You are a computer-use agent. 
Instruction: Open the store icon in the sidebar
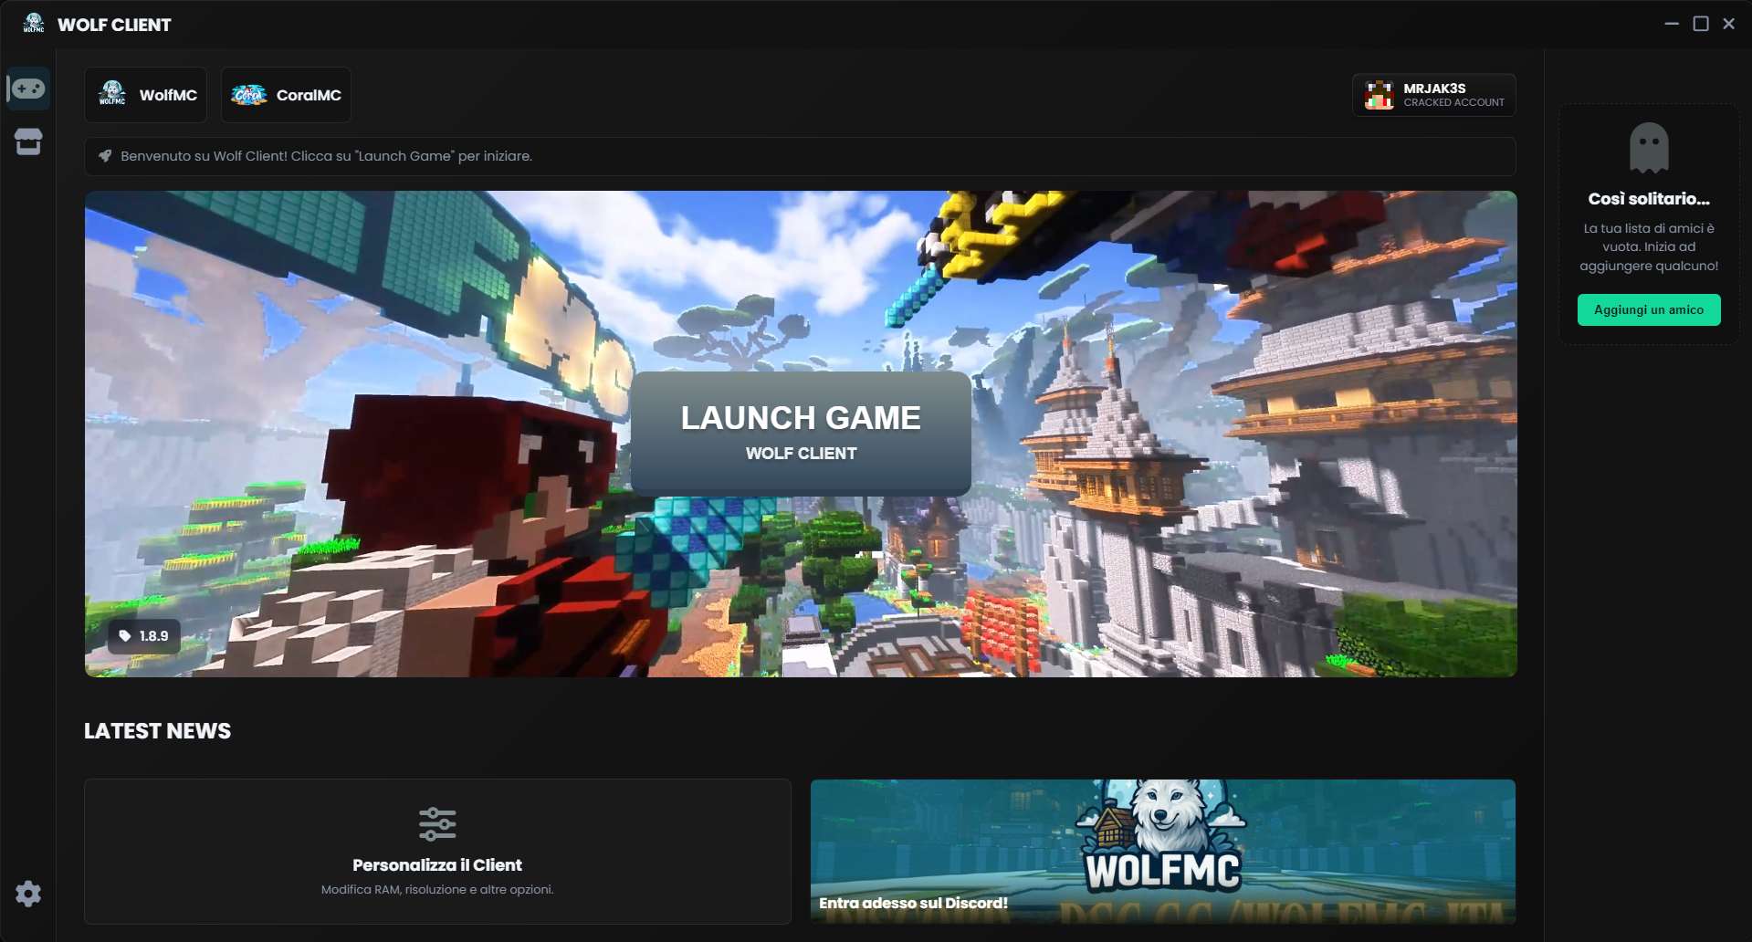[x=28, y=141]
